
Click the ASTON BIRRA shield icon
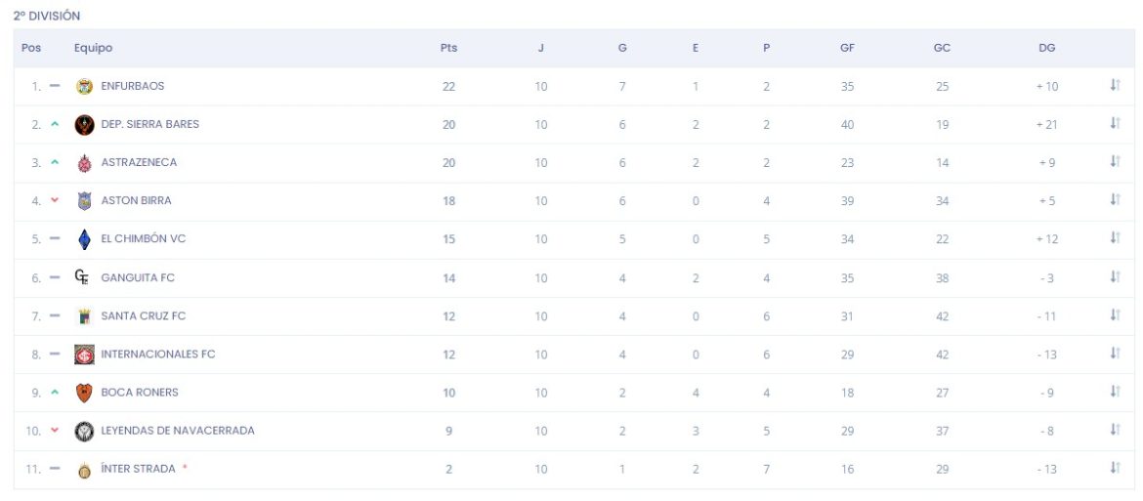85,201
